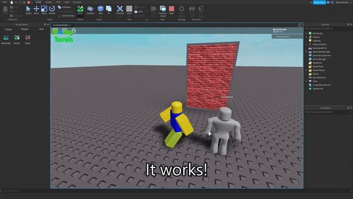This screenshot has width=353, height=199.
Task: Select Teams in Explorer
Action: click(x=315, y=74)
